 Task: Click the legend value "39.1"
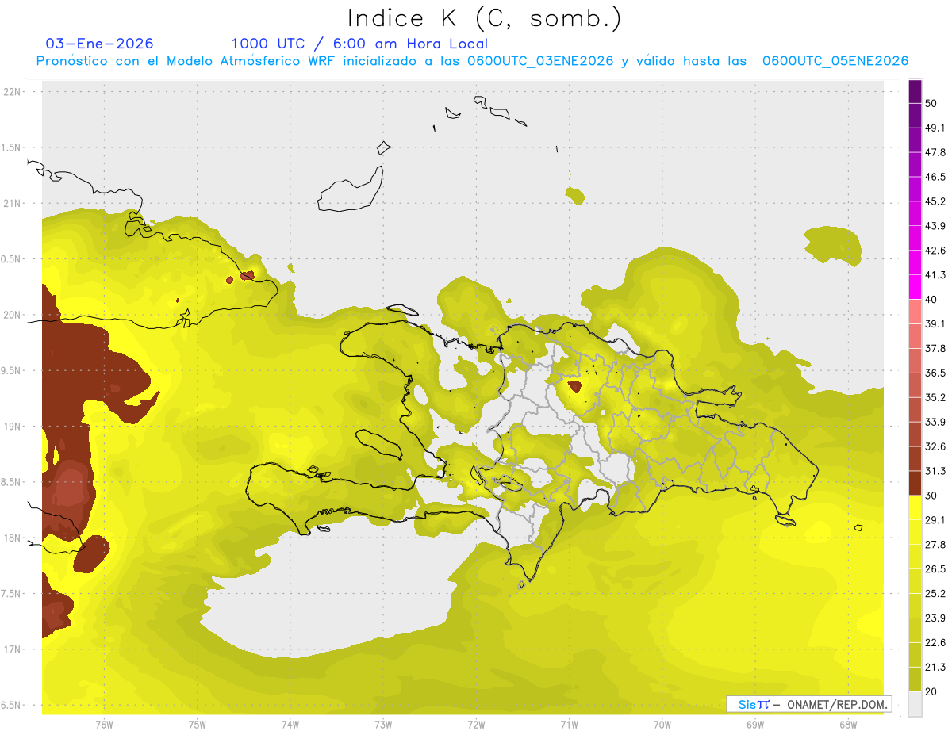(x=935, y=324)
